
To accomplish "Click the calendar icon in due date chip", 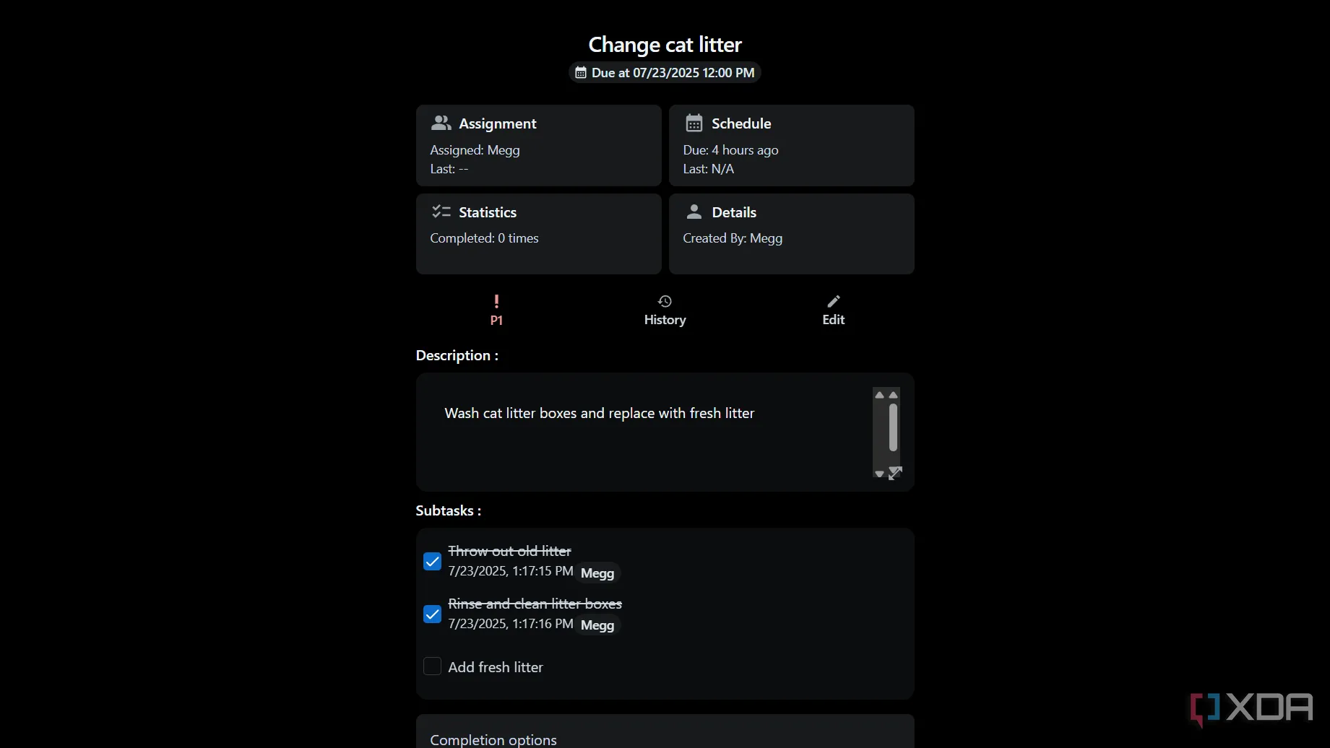I will (x=581, y=73).
